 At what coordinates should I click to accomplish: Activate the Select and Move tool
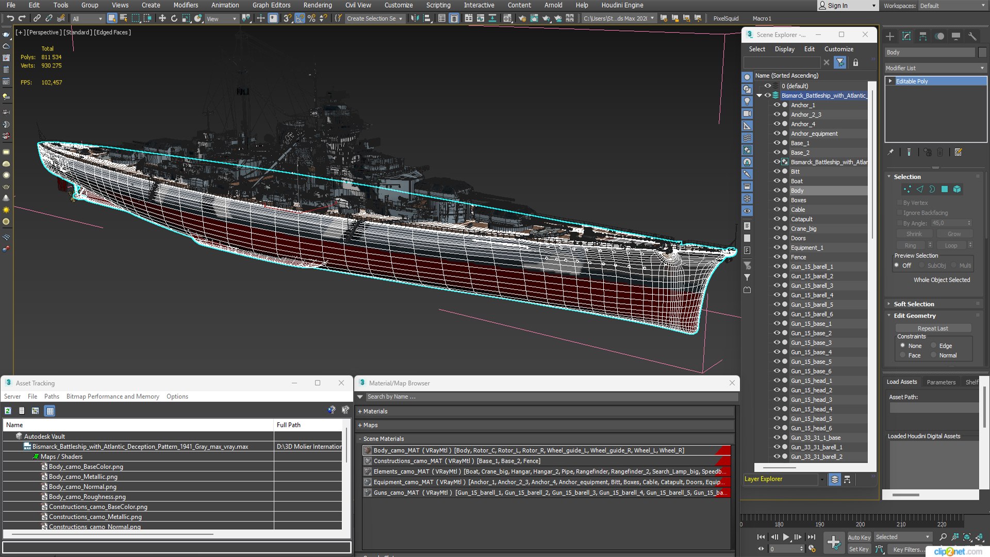(162, 18)
